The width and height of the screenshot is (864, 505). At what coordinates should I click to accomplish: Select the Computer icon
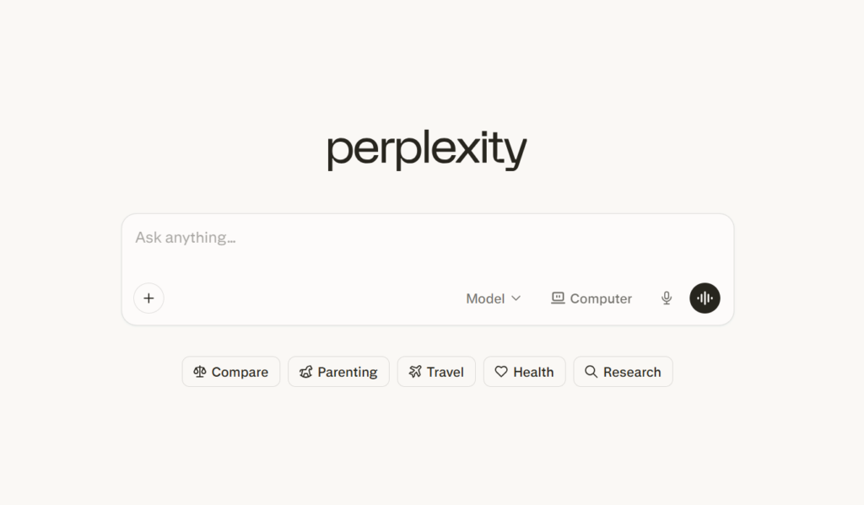(558, 298)
